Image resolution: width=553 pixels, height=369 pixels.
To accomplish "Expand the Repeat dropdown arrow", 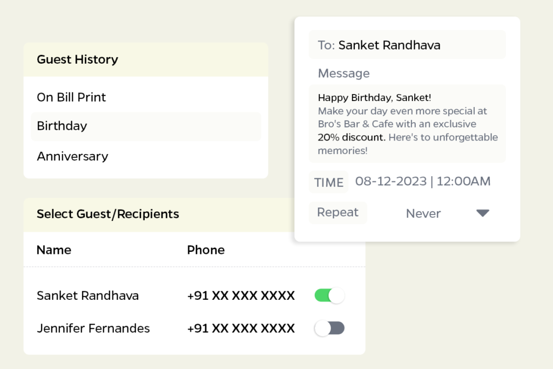I will (x=482, y=213).
